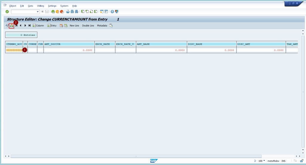The image size is (306, 165).
Task: Open the command field dropdown arrow
Action: (38, 12)
